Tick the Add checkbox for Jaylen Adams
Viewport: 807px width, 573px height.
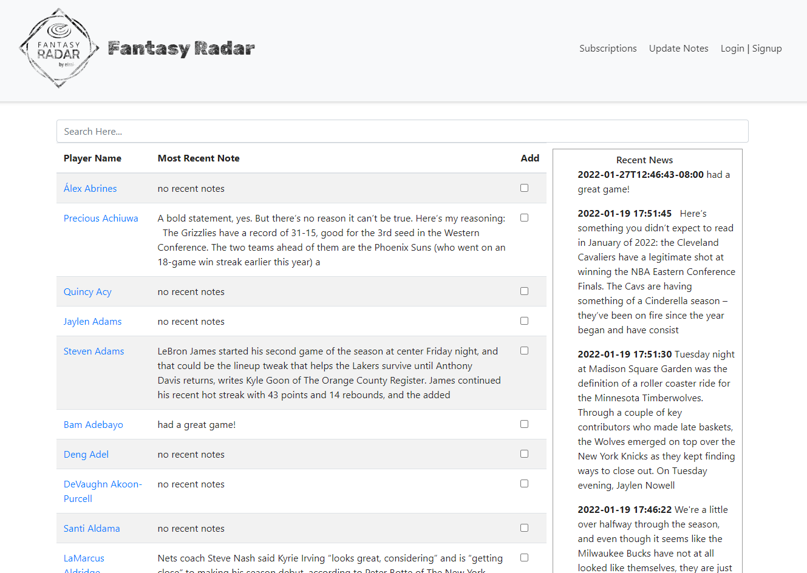[x=524, y=321]
